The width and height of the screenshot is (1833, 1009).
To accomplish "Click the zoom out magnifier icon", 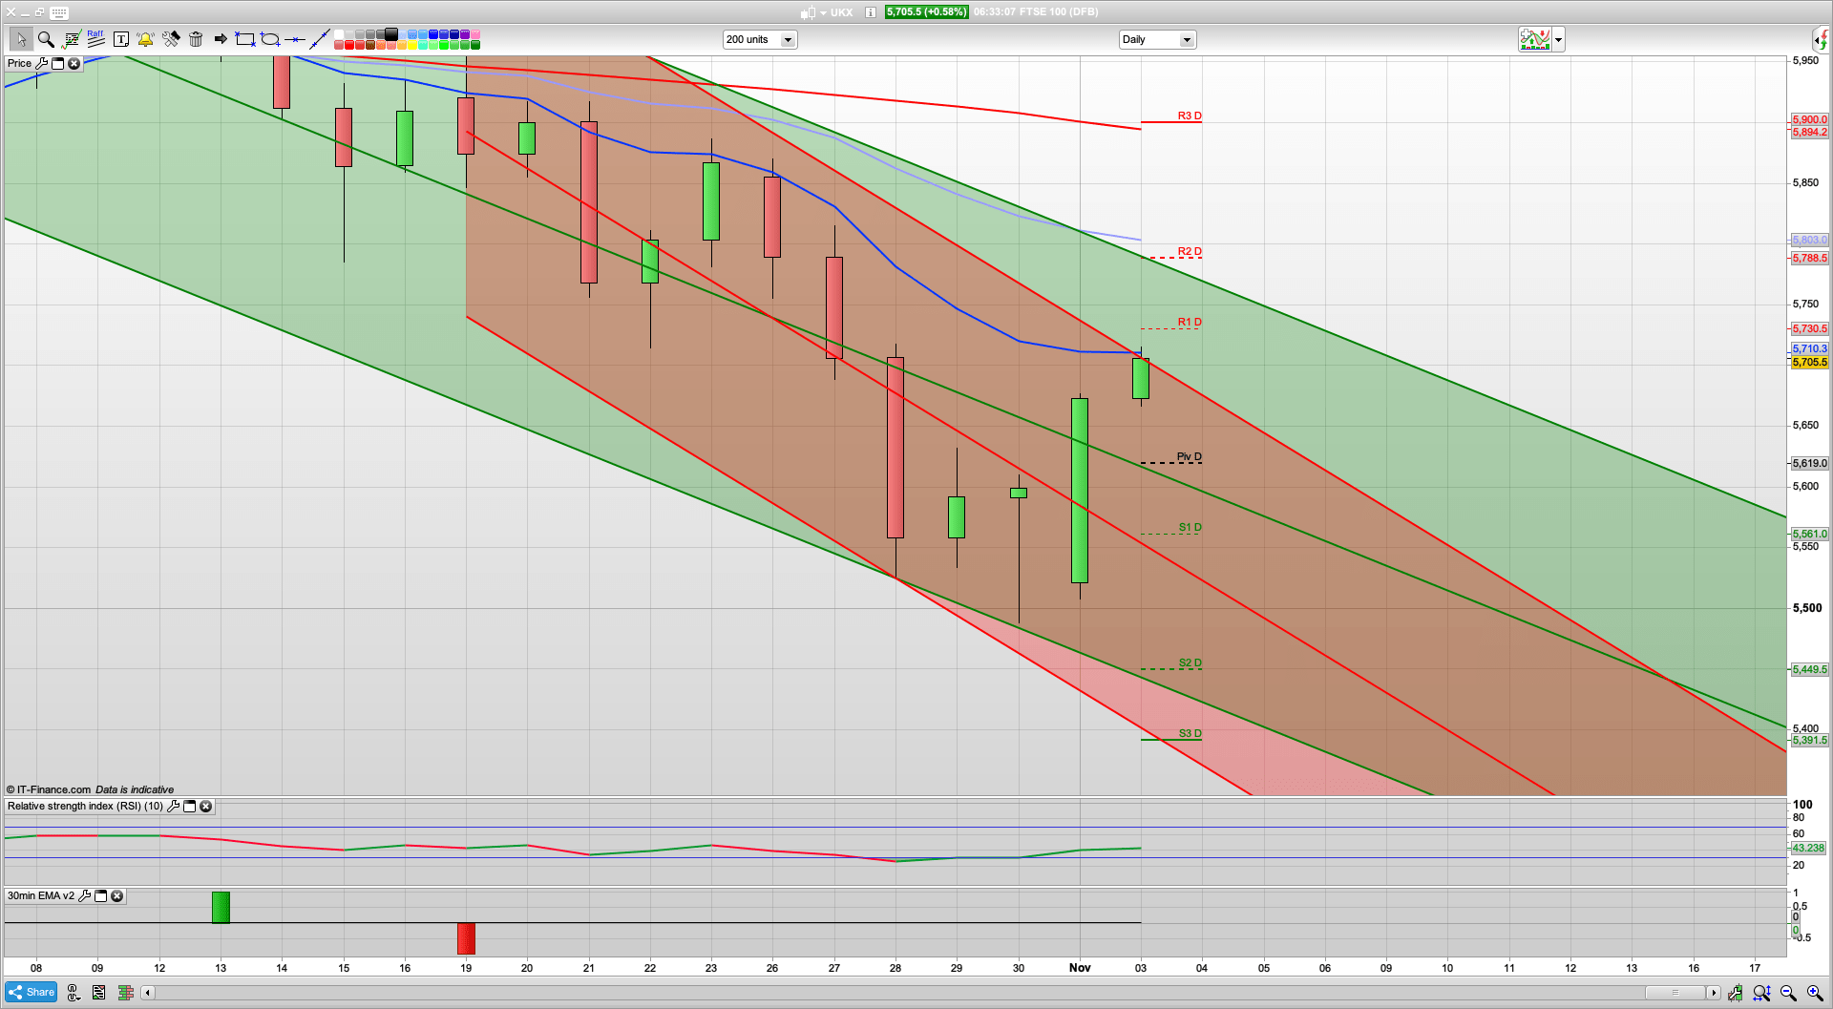I will (x=1788, y=993).
